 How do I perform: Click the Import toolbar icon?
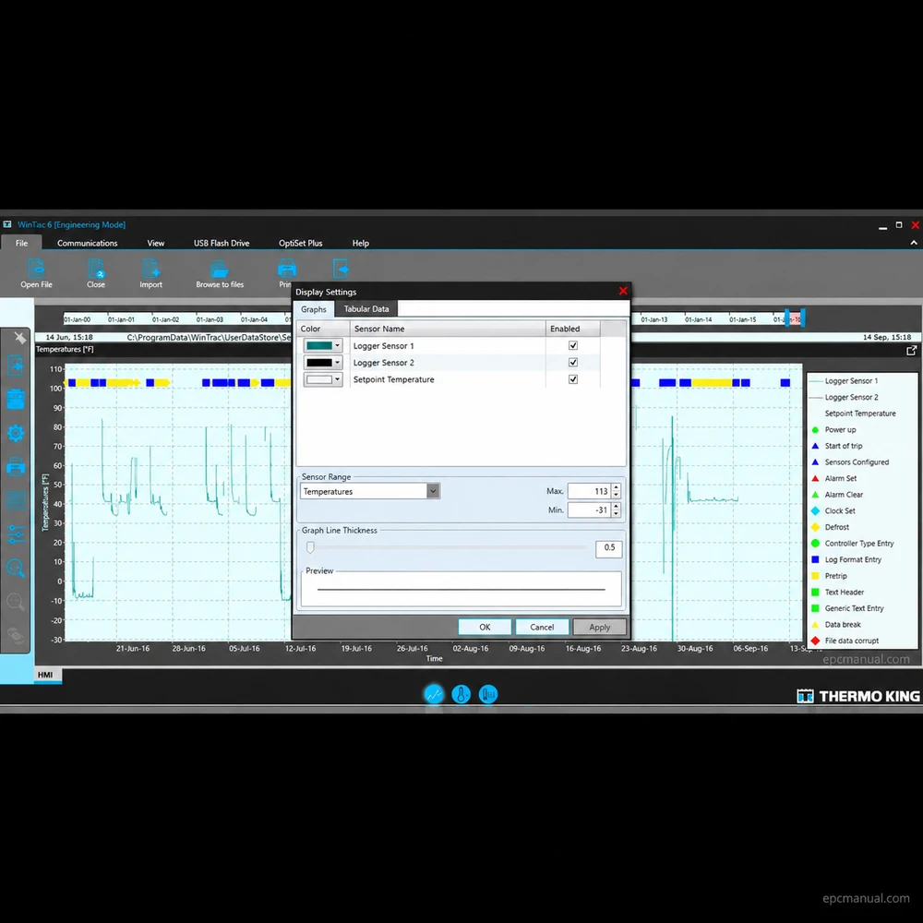click(x=150, y=269)
